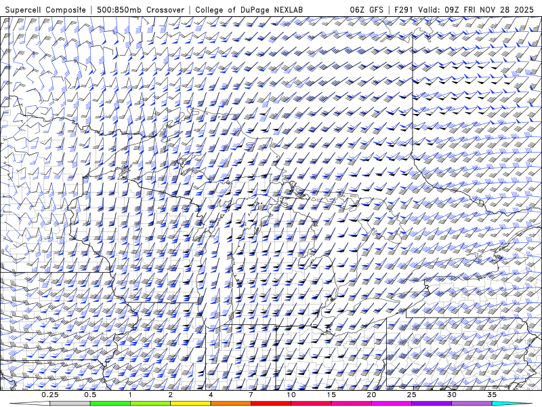Click the '06Z GFS' model run label
542x407 pixels.
[x=367, y=9]
